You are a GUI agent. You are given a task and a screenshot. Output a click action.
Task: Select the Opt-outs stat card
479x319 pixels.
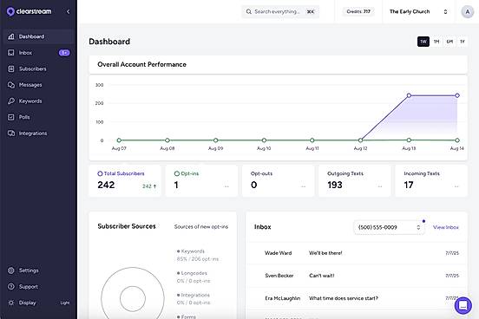pos(278,180)
